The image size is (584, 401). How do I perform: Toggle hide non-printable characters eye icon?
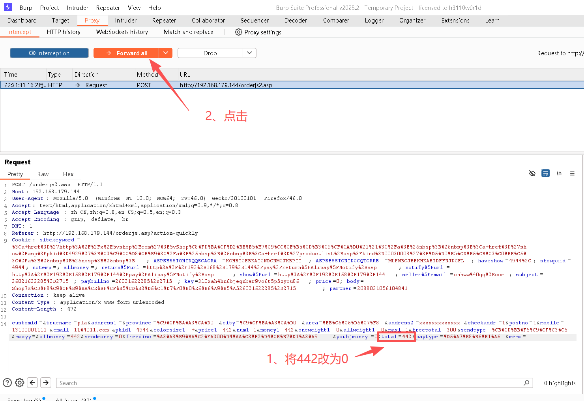(x=532, y=173)
